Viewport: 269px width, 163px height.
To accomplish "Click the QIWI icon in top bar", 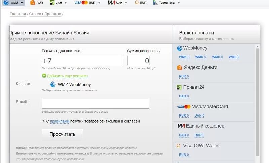I will (137, 2).
